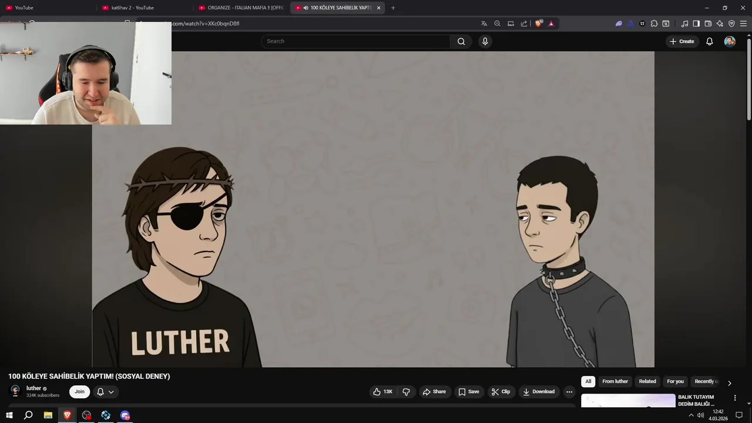The width and height of the screenshot is (752, 423).
Task: Open the extensions puzzle piece menu
Action: [x=654, y=23]
